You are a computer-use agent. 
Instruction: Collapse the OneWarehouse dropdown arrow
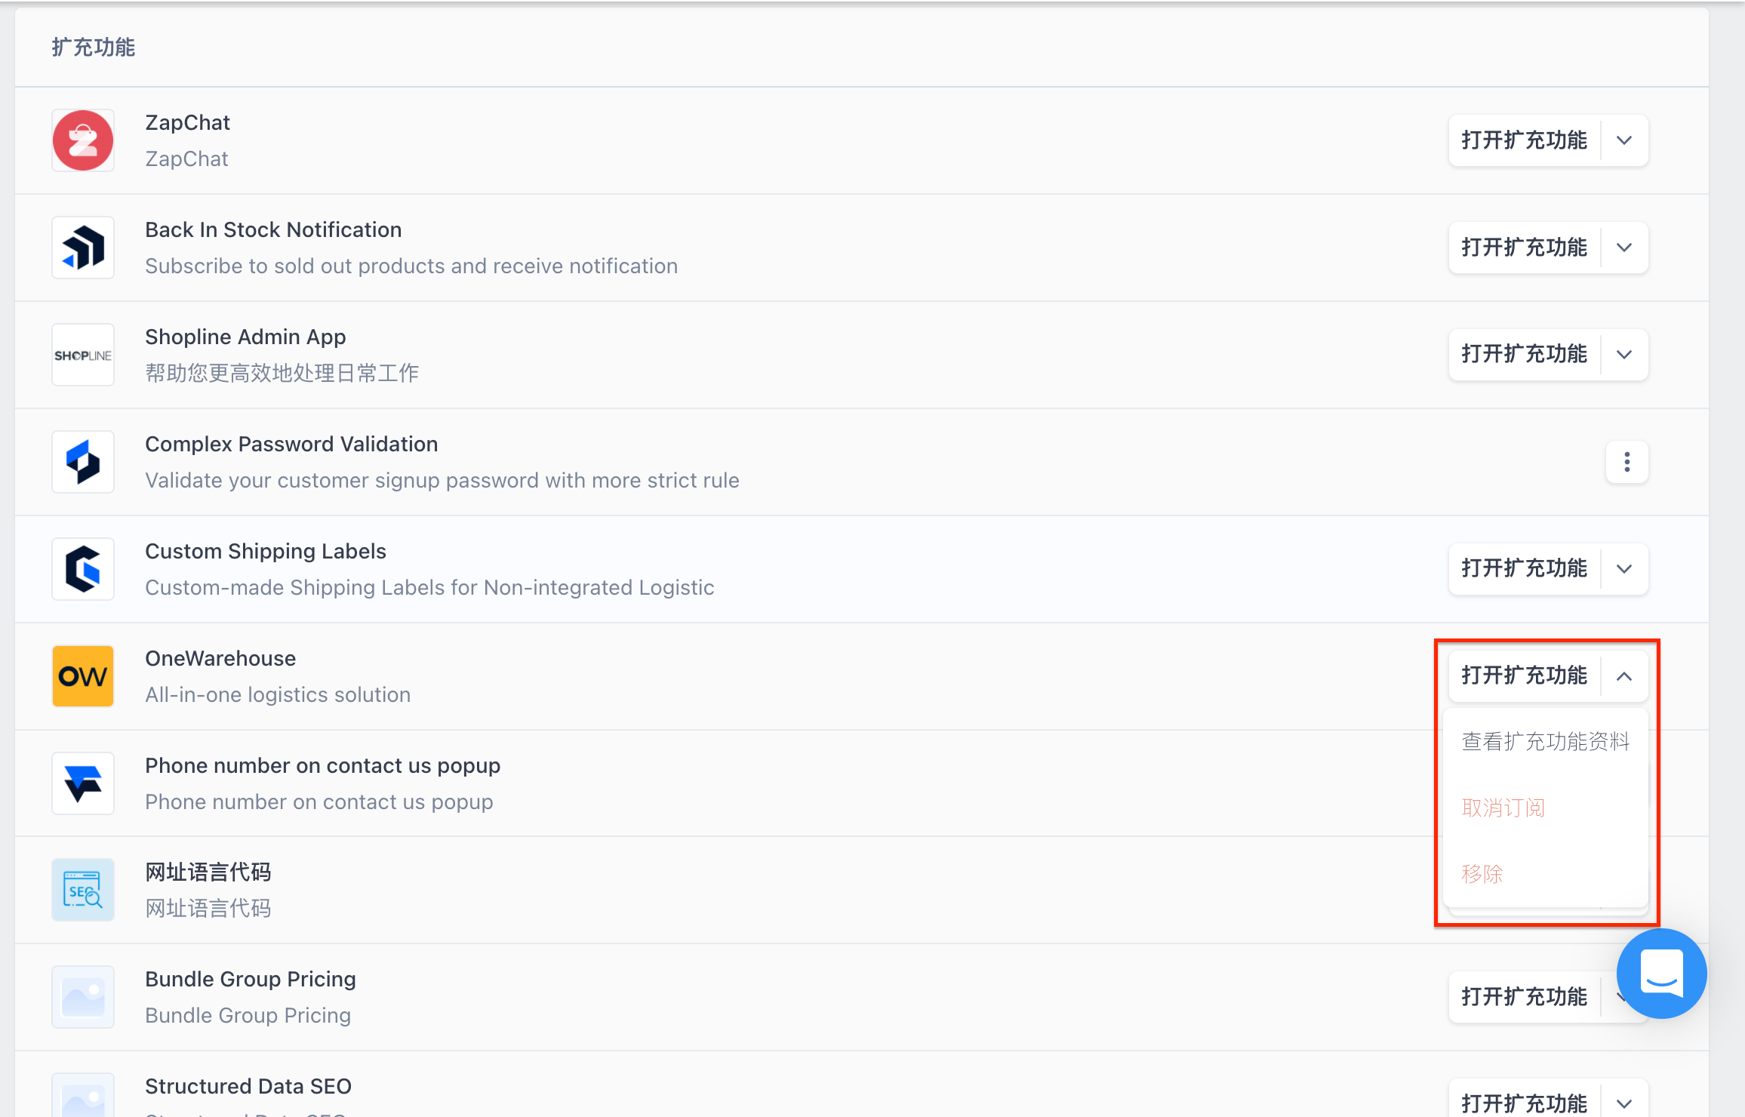pyautogui.click(x=1625, y=676)
